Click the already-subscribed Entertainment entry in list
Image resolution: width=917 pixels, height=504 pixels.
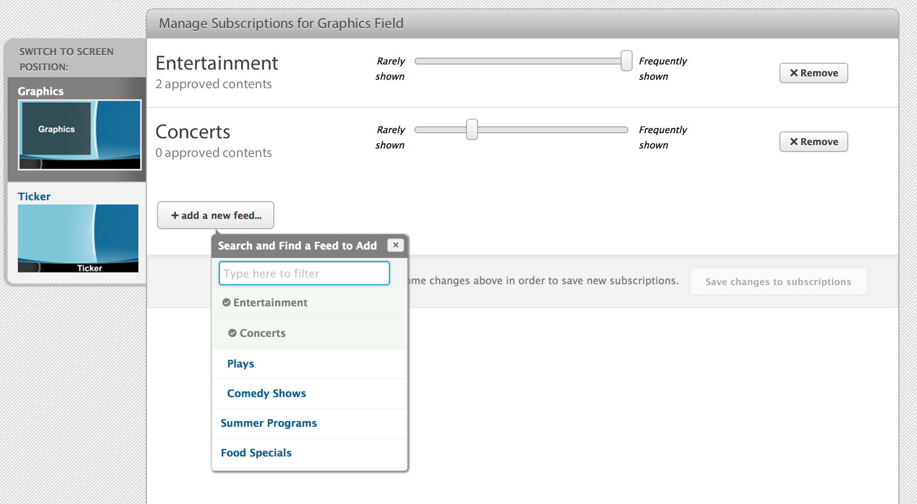click(270, 302)
